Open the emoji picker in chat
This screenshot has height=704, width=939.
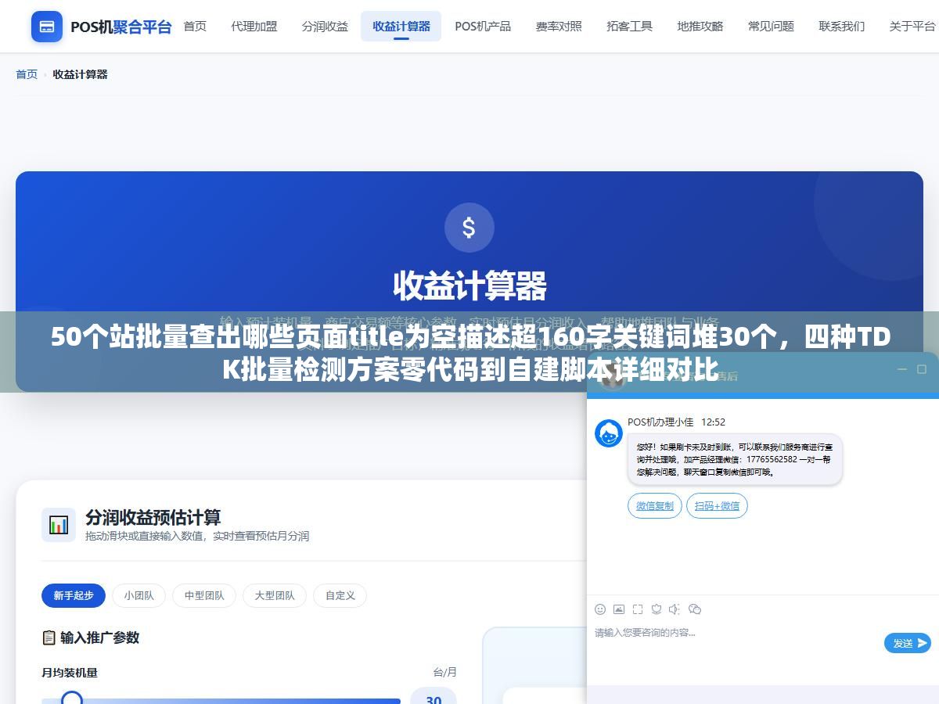tap(600, 609)
